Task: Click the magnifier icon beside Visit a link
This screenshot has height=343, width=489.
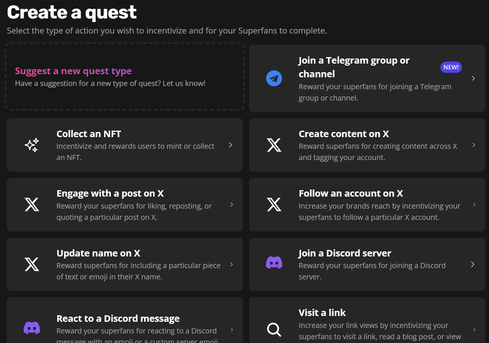Action: tap(274, 330)
